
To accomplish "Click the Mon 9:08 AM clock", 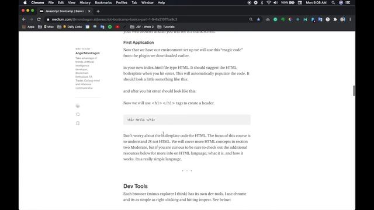I will pyautogui.click(x=316, y=2).
